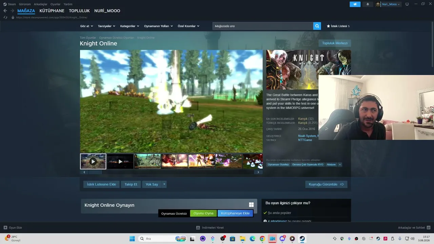Image resolution: width=434 pixels, height=244 pixels.
Task: Click the plus icon to add tag
Action: pyautogui.click(x=340, y=164)
